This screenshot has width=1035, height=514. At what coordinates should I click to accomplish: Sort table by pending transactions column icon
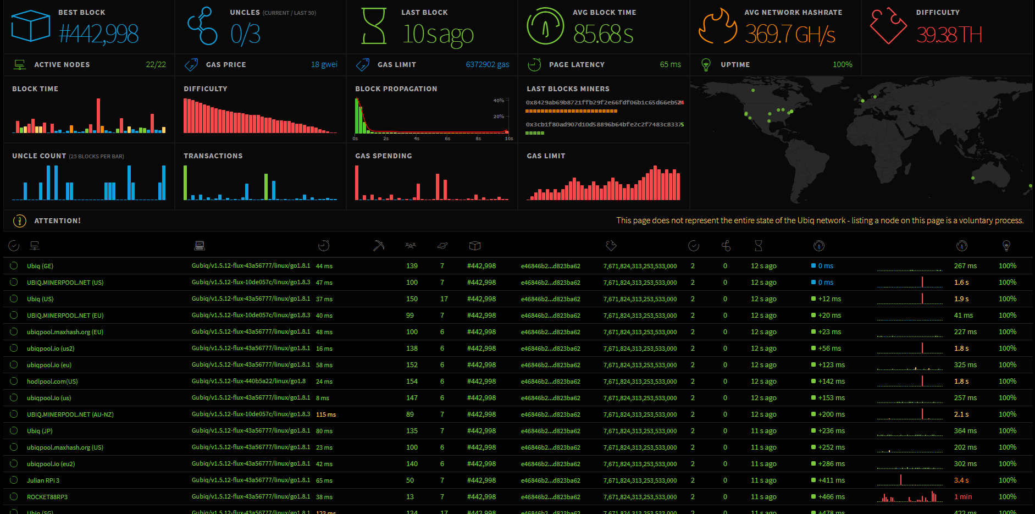coord(442,246)
